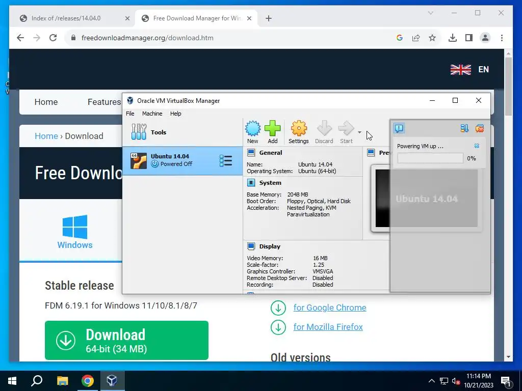This screenshot has width=522, height=391.
Task: Open the VirtualBox Machine menu
Action: click(x=152, y=114)
